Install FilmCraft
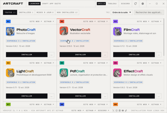The width and height of the screenshot is (167, 113). pyautogui.click(x=134, y=55)
